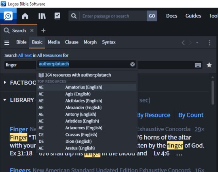Choose Agis (English) suggestion

(87, 94)
